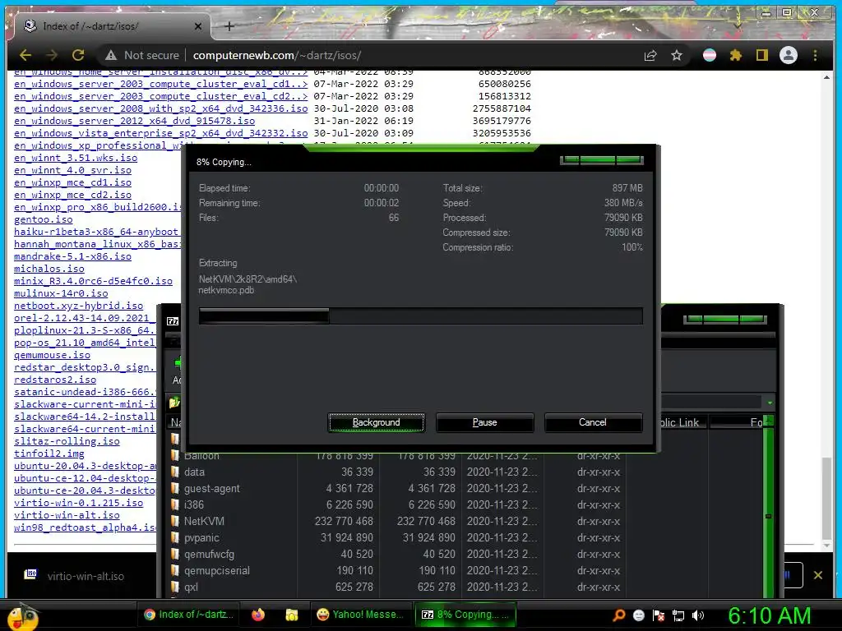Bookmark page with star icon
This screenshot has width=842, height=631.
point(677,55)
